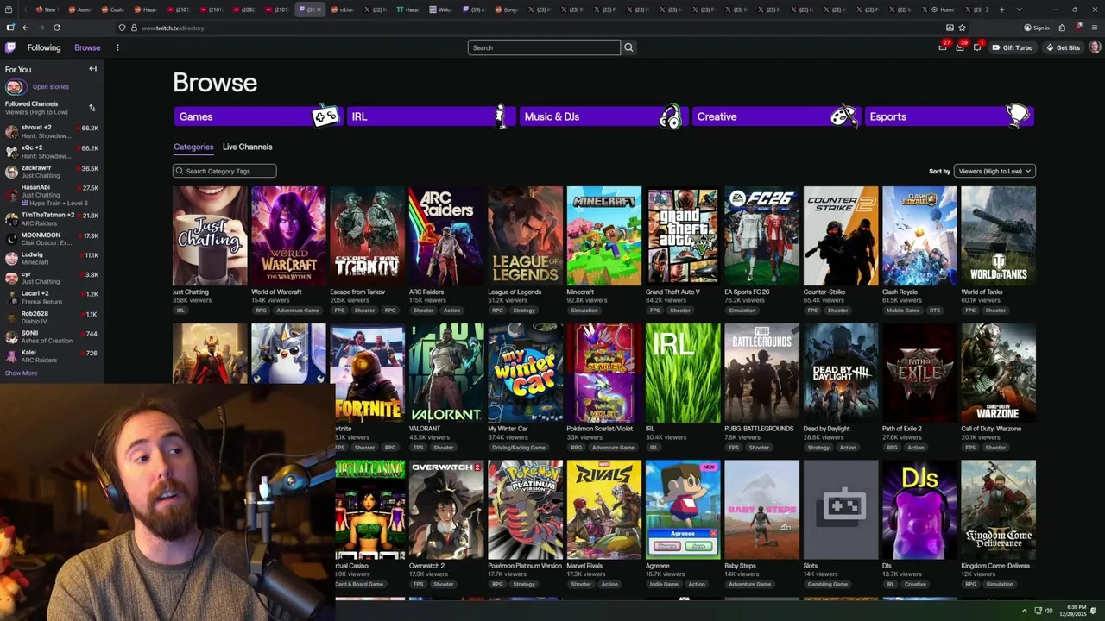The width and height of the screenshot is (1105, 621).
Task: Click the IRL category banner
Action: tap(430, 116)
